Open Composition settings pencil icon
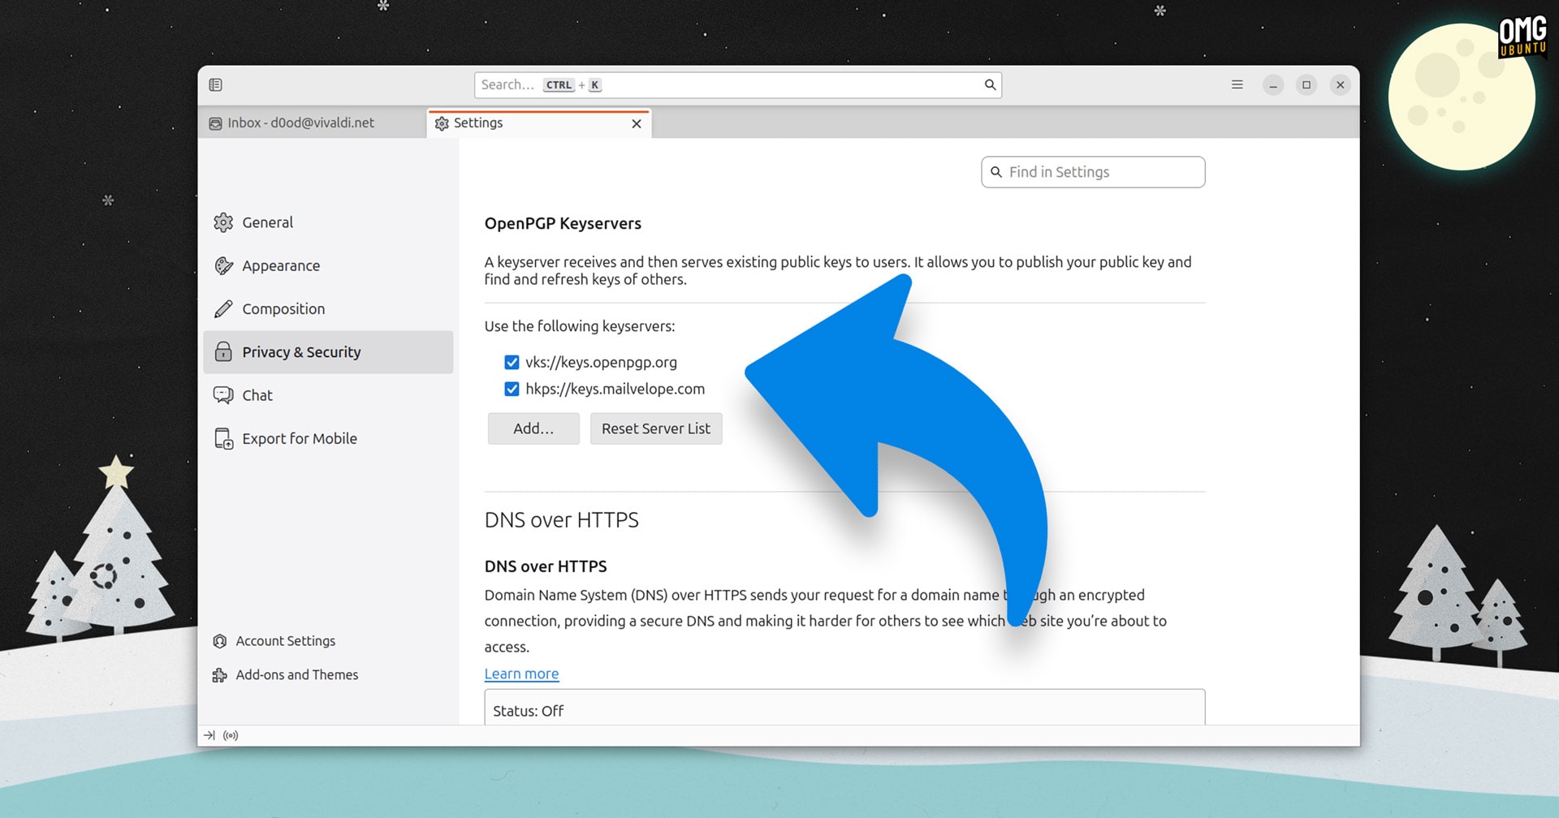 [x=223, y=309]
